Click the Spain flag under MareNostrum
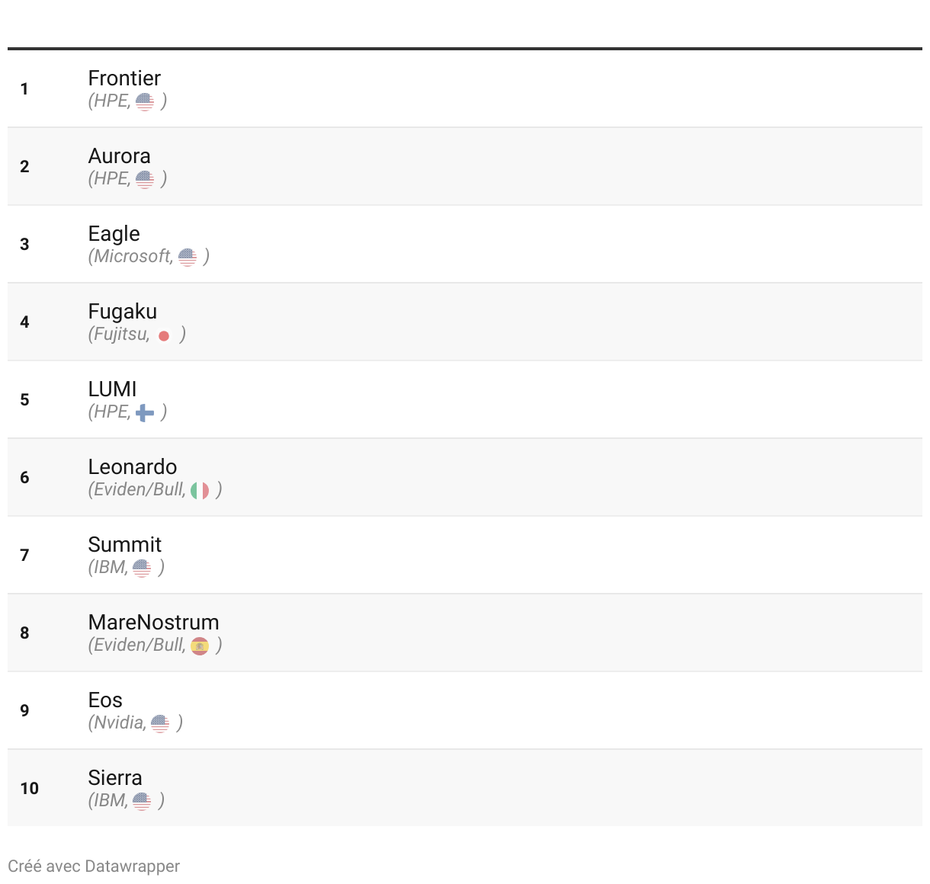Image resolution: width=930 pixels, height=884 pixels. [x=200, y=646]
